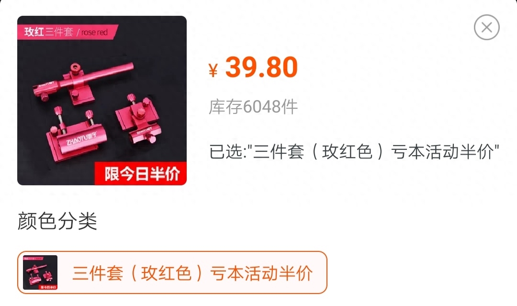Close the product option popup
The image size is (517, 306).
point(487,27)
